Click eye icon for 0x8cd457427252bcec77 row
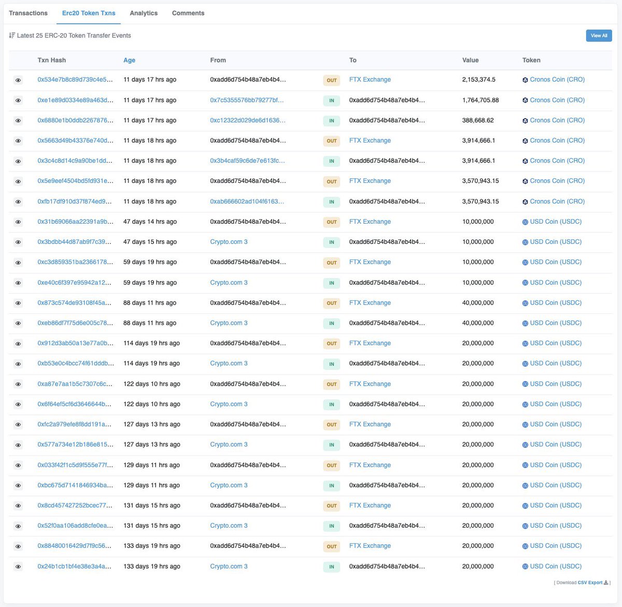Viewport: 622px width, 607px height. pos(18,505)
